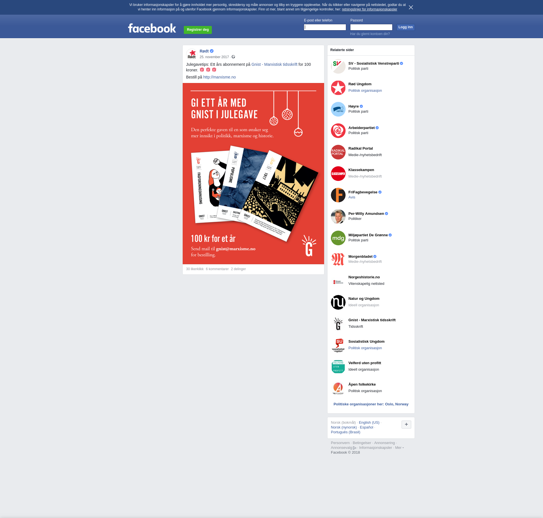Open FriFagbevegelse orange F avatar
543x518 pixels.
(338, 195)
